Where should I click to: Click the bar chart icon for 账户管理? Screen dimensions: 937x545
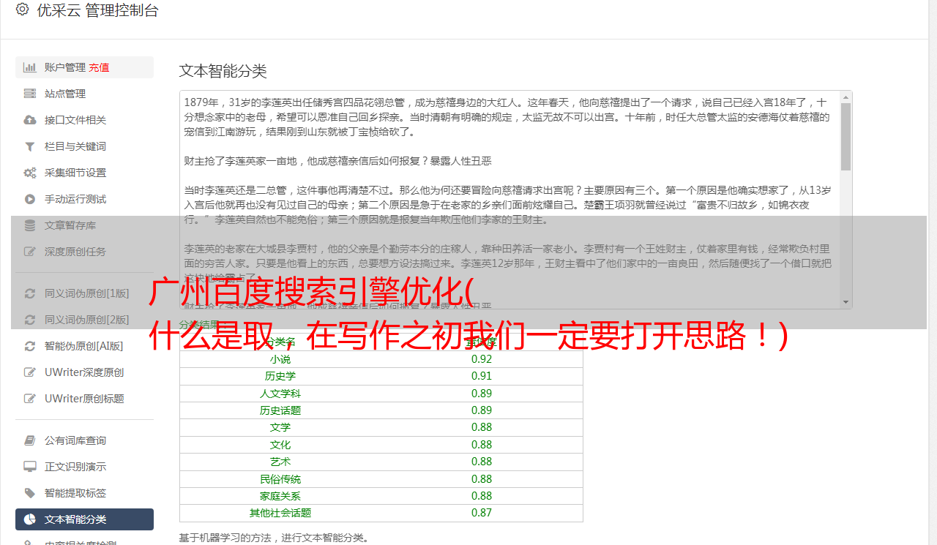pyautogui.click(x=30, y=67)
